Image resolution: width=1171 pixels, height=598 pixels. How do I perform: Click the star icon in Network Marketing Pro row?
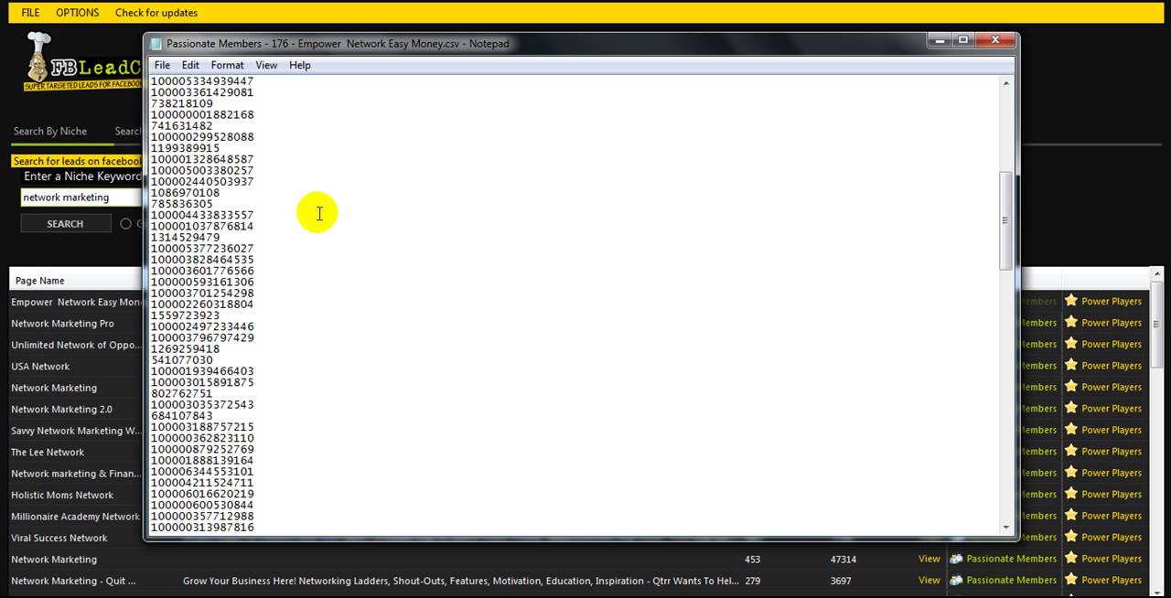click(x=1070, y=322)
